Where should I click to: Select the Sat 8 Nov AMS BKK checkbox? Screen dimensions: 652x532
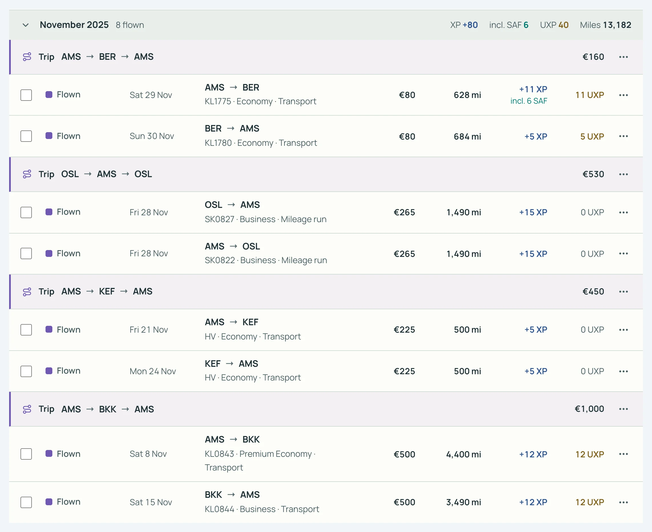[x=26, y=454]
